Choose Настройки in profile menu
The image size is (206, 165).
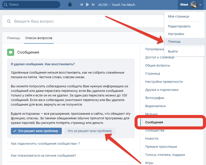[176, 34]
